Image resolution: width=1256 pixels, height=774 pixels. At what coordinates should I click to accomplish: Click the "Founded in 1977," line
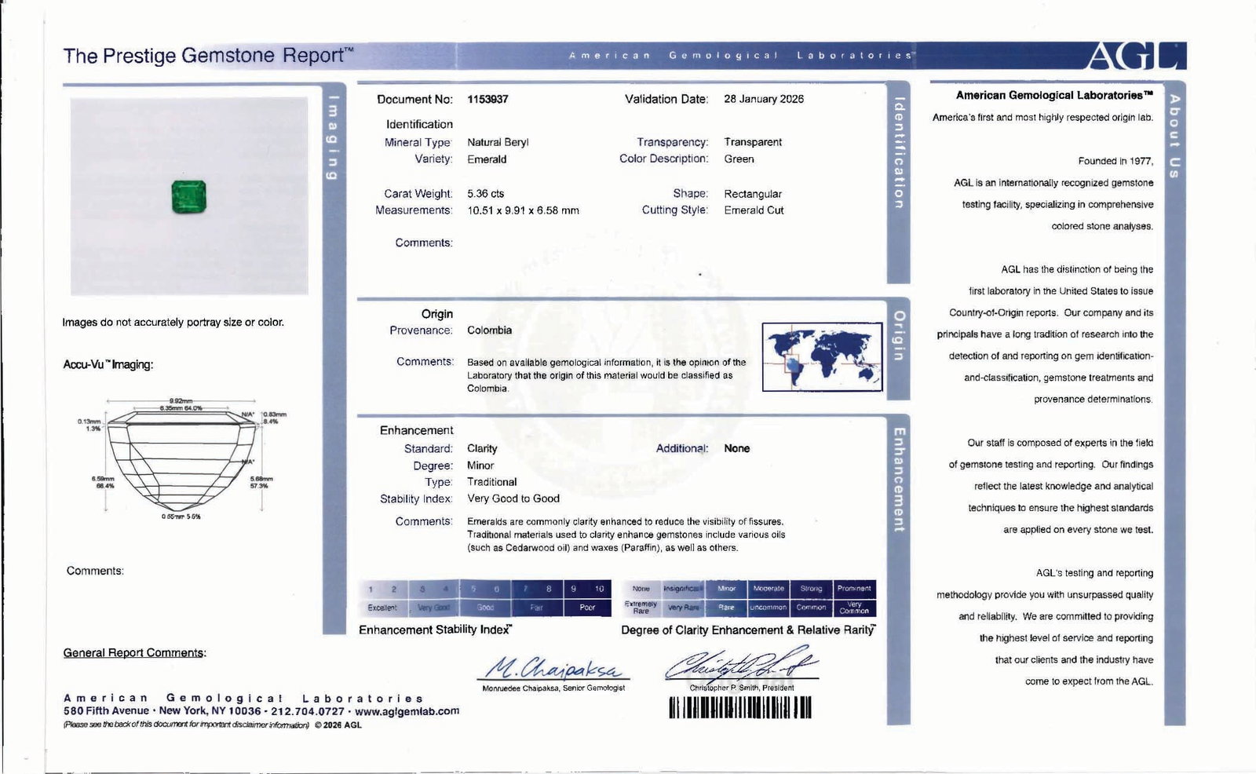pos(1115,162)
